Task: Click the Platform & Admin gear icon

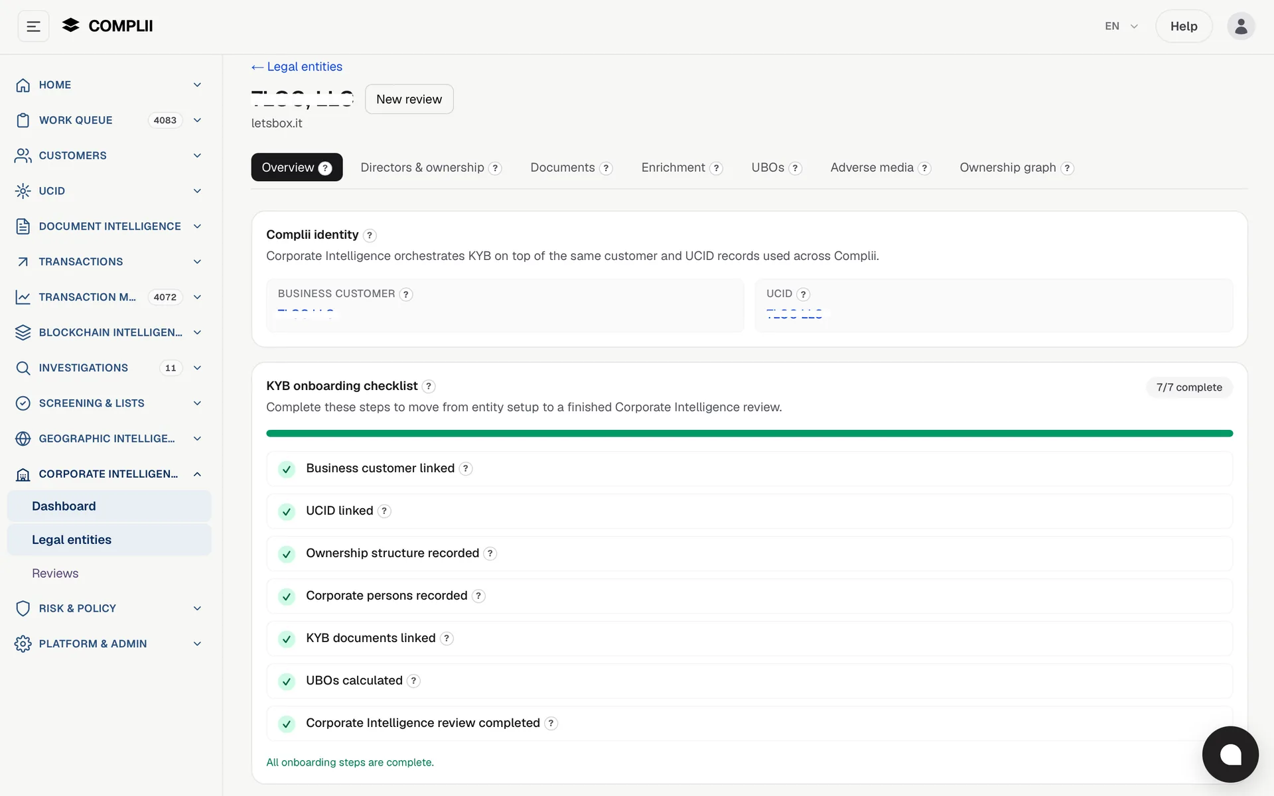Action: (23, 643)
